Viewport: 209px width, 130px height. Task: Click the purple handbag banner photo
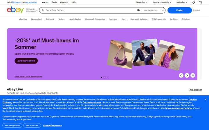point(119,54)
